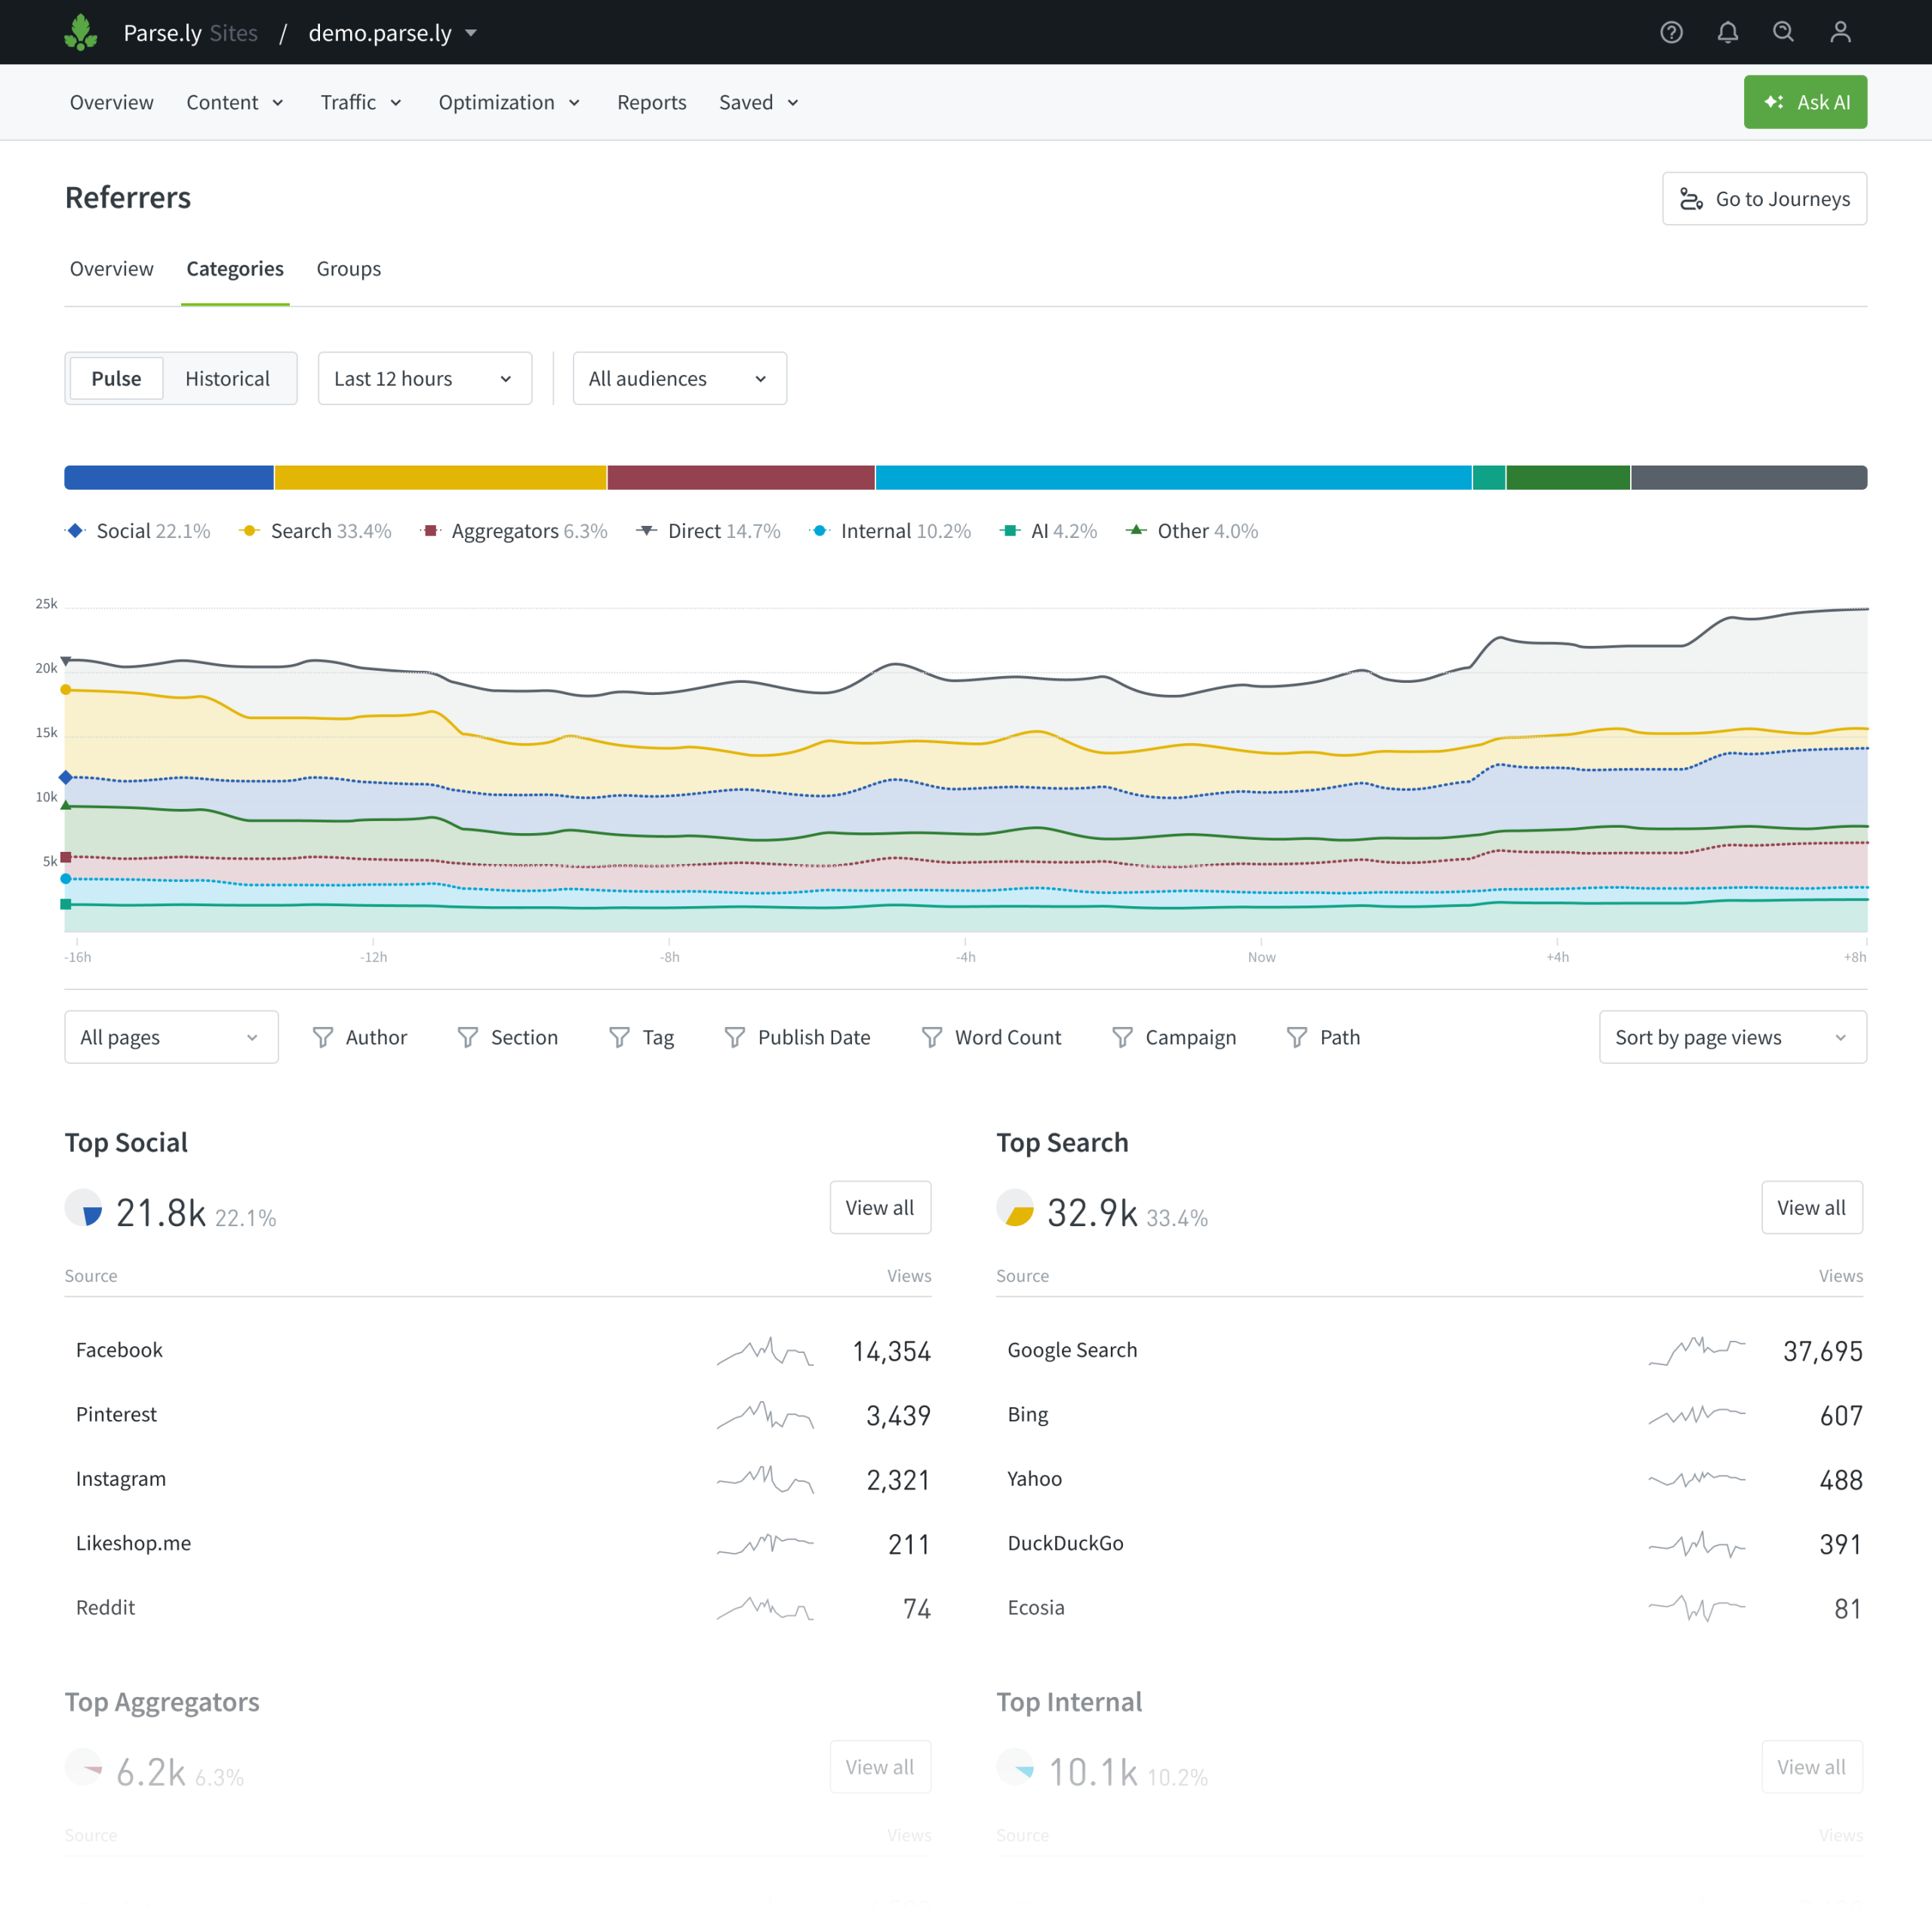Switch to Historical mode
The height and width of the screenshot is (1909, 1932).
(x=227, y=378)
